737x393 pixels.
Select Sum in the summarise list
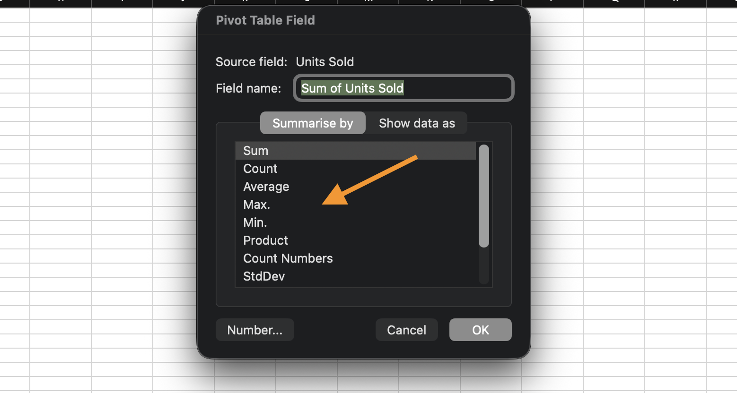256,151
